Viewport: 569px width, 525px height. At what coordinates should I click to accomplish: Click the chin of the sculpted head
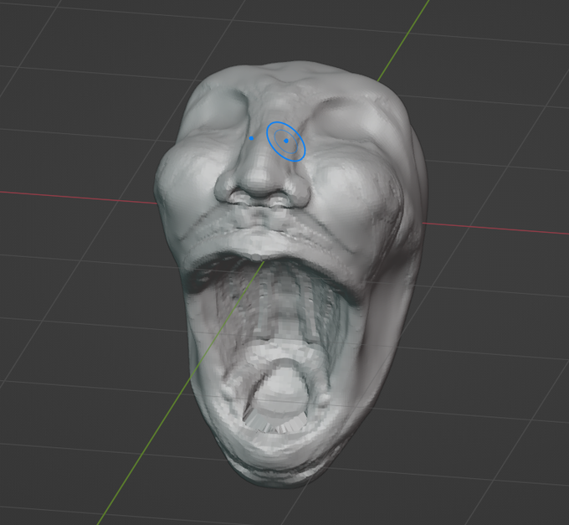pos(276,457)
